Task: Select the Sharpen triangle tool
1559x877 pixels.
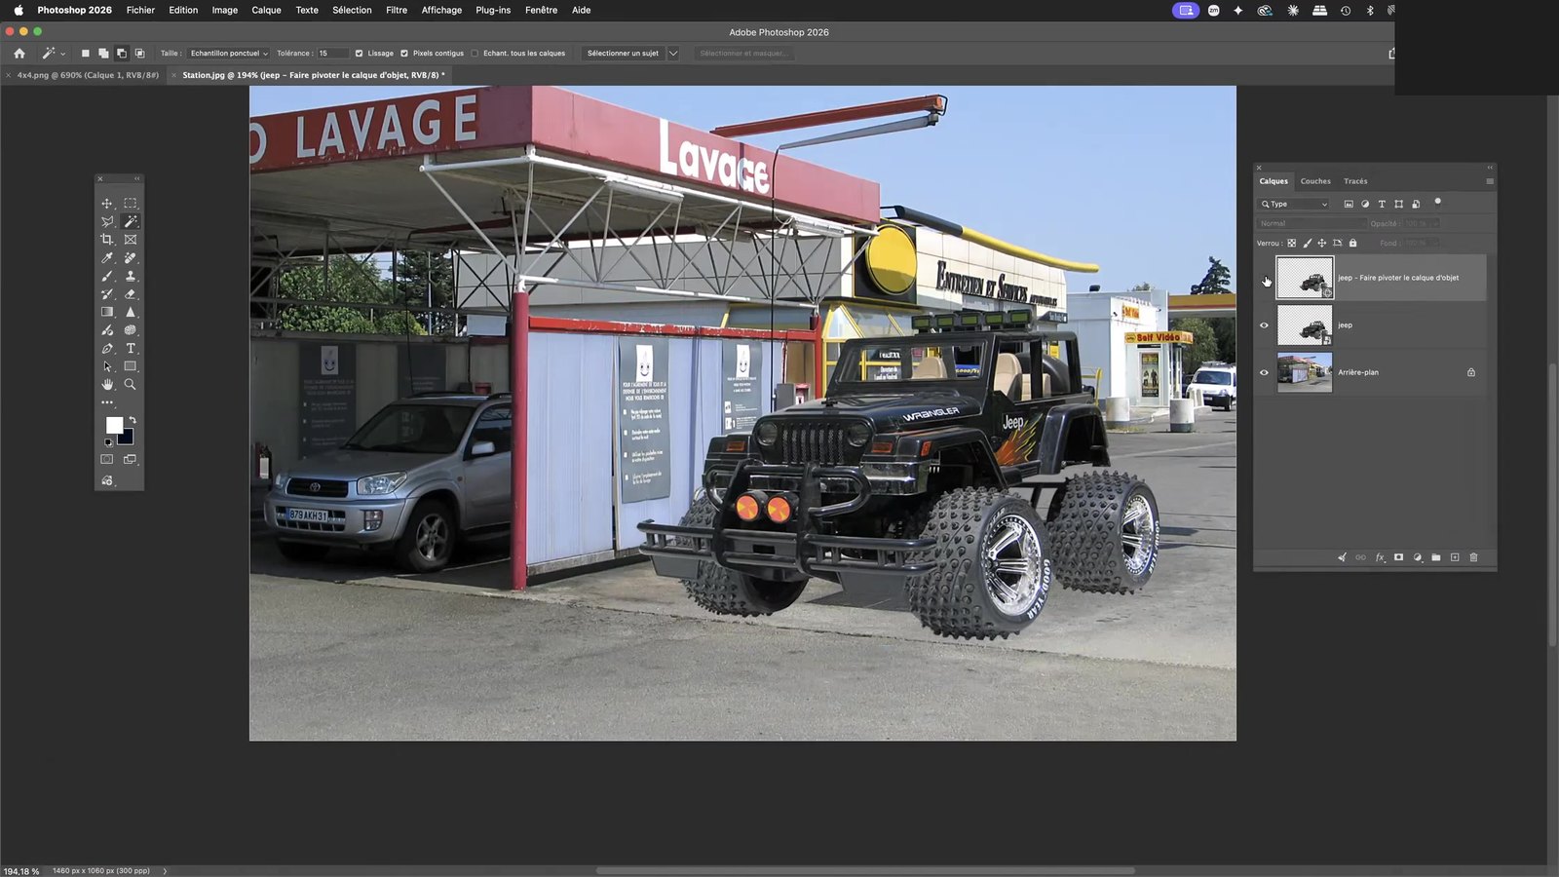Action: pyautogui.click(x=131, y=313)
